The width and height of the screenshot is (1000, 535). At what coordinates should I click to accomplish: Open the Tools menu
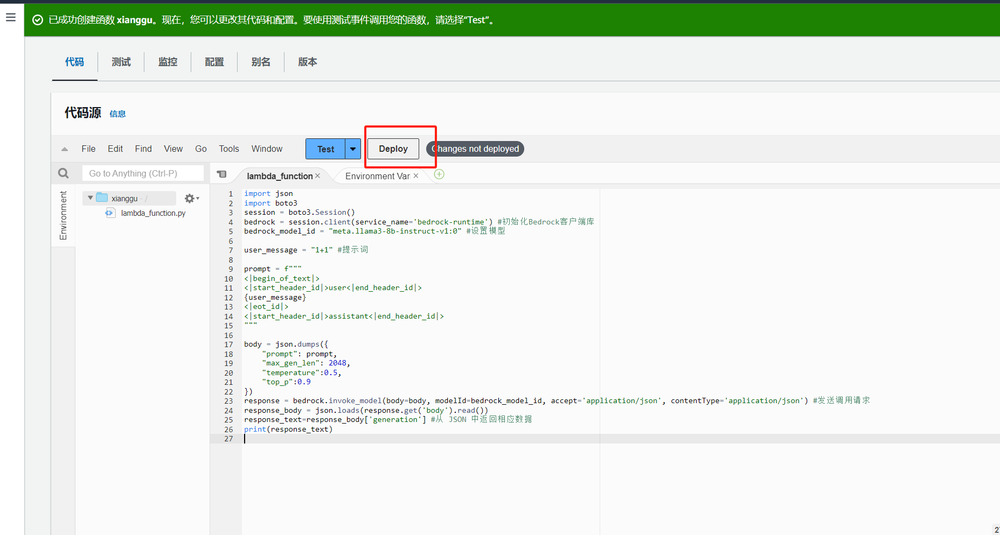coord(229,149)
